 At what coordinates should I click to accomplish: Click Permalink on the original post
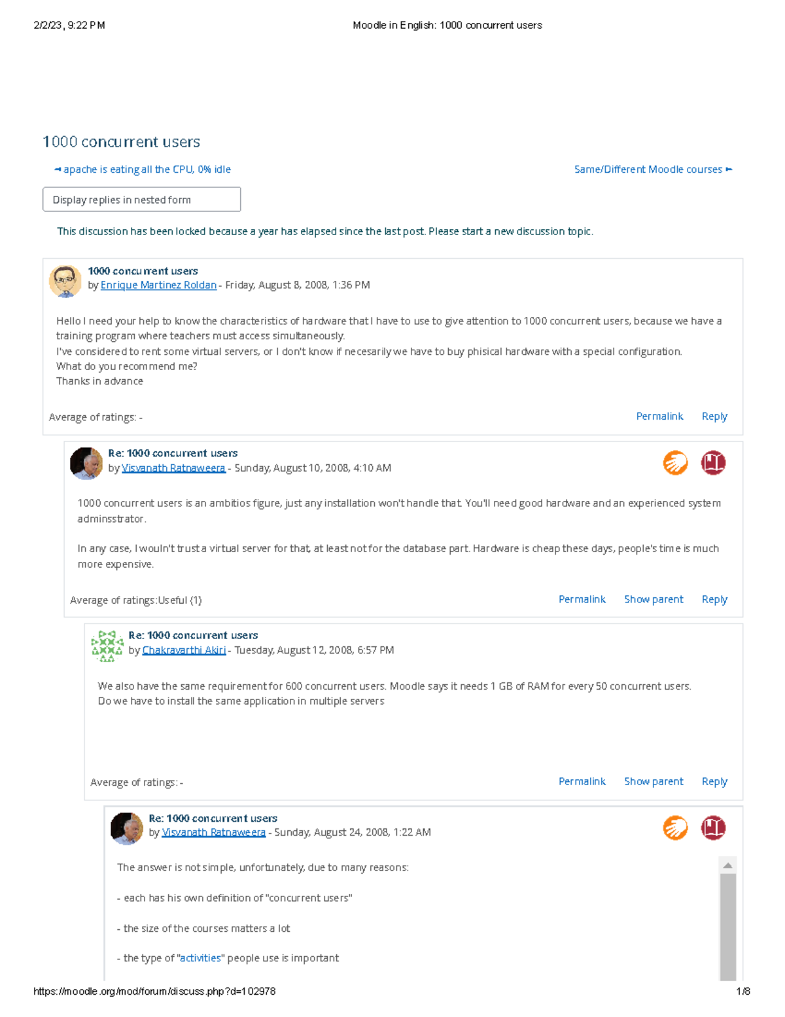coord(659,416)
